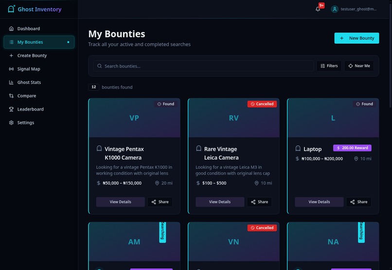Image resolution: width=392 pixels, height=270 pixels.
Task: Open the Filters panel
Action: pyautogui.click(x=329, y=66)
